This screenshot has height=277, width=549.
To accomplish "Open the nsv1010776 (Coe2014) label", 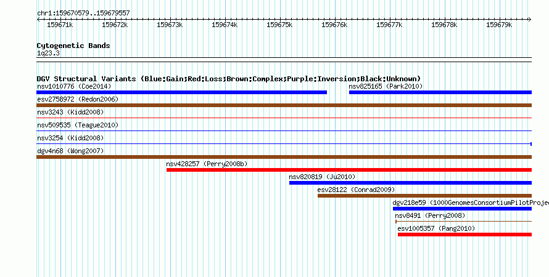I will click(x=74, y=86).
